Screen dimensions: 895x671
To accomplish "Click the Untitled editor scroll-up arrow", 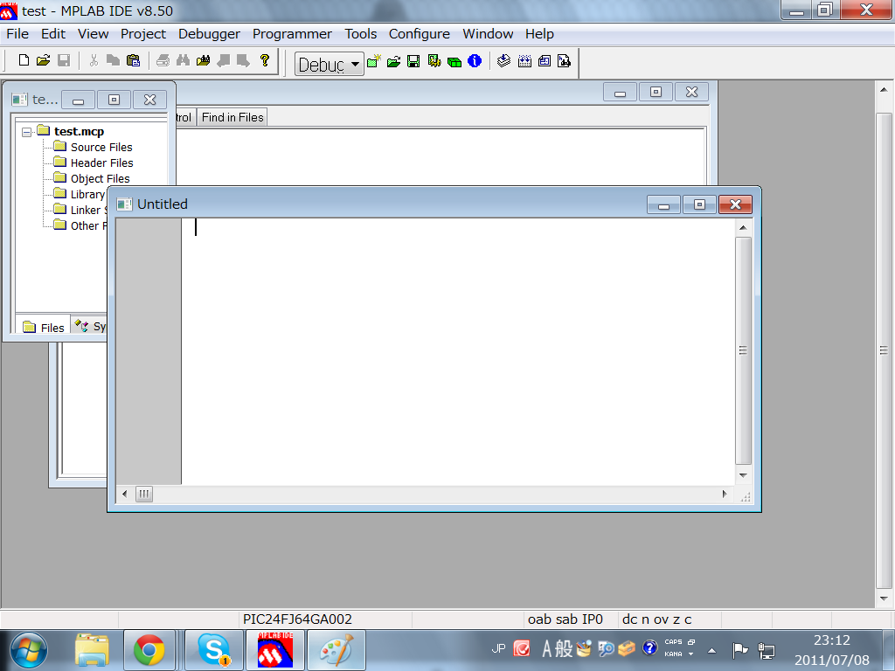I will (743, 228).
